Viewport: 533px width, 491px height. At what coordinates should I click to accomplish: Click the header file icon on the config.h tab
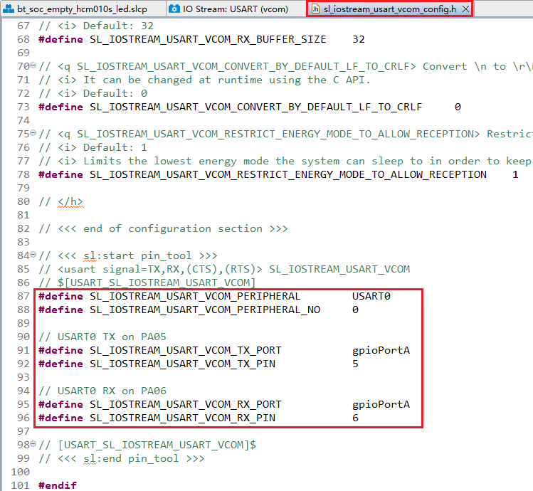[x=315, y=9]
